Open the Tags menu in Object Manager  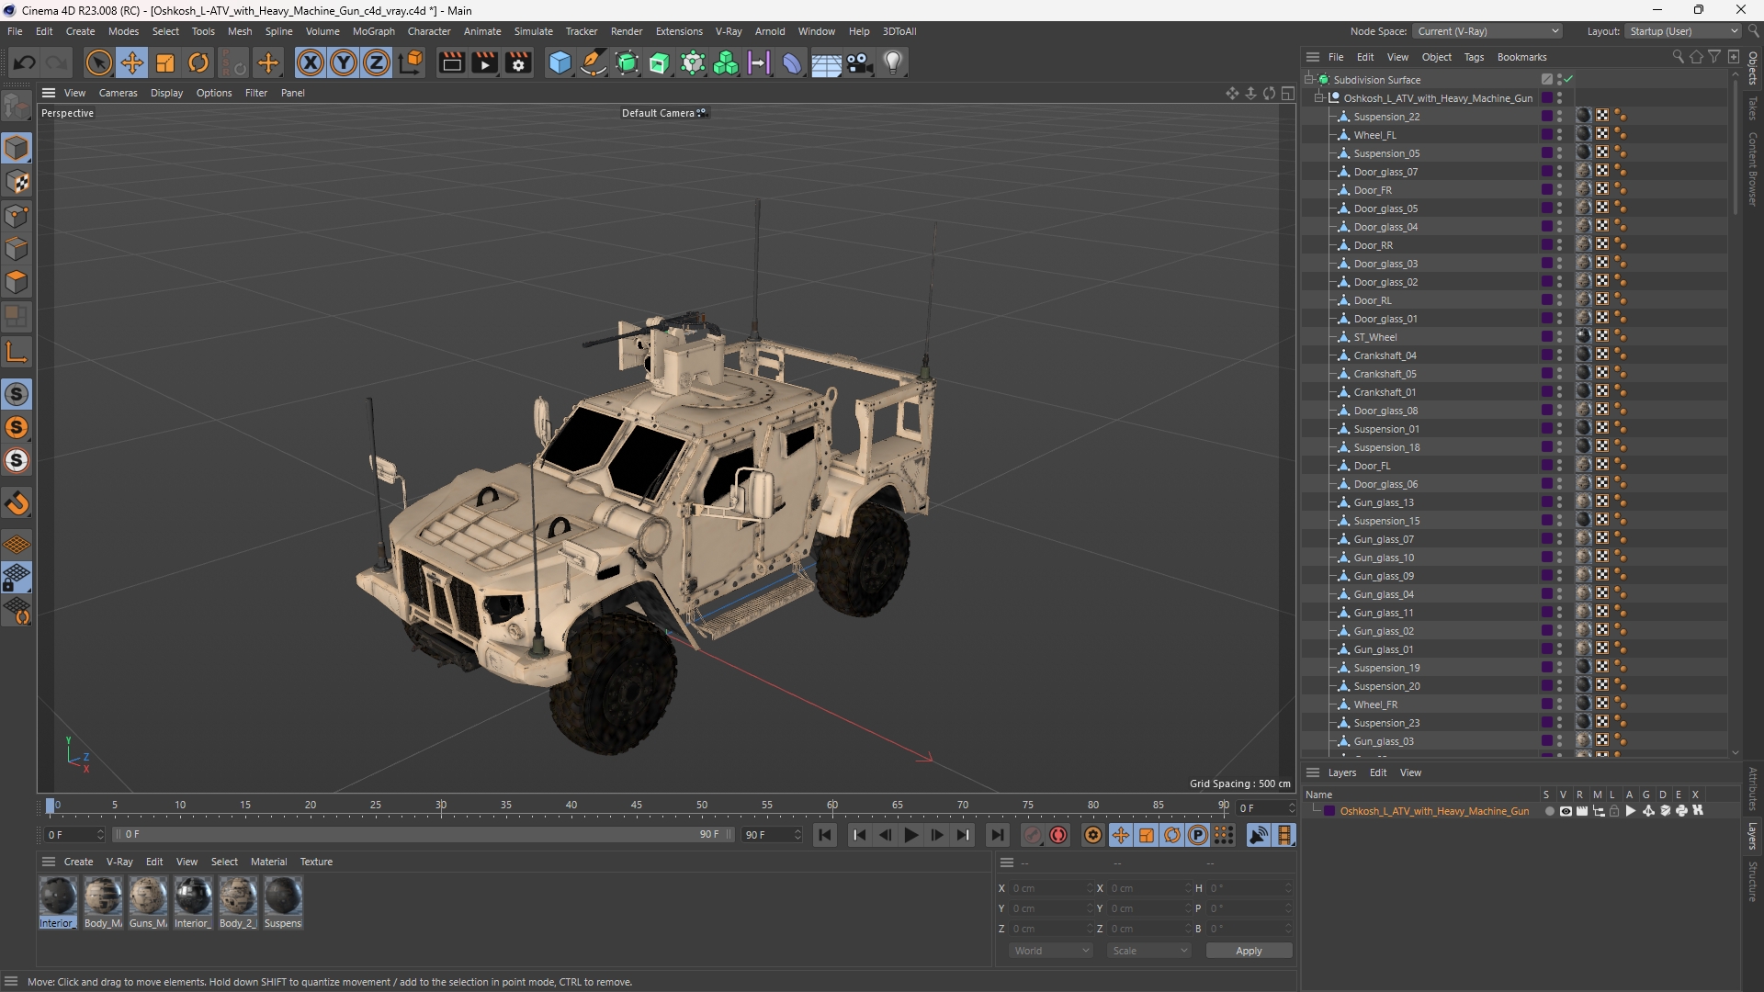tap(1474, 57)
